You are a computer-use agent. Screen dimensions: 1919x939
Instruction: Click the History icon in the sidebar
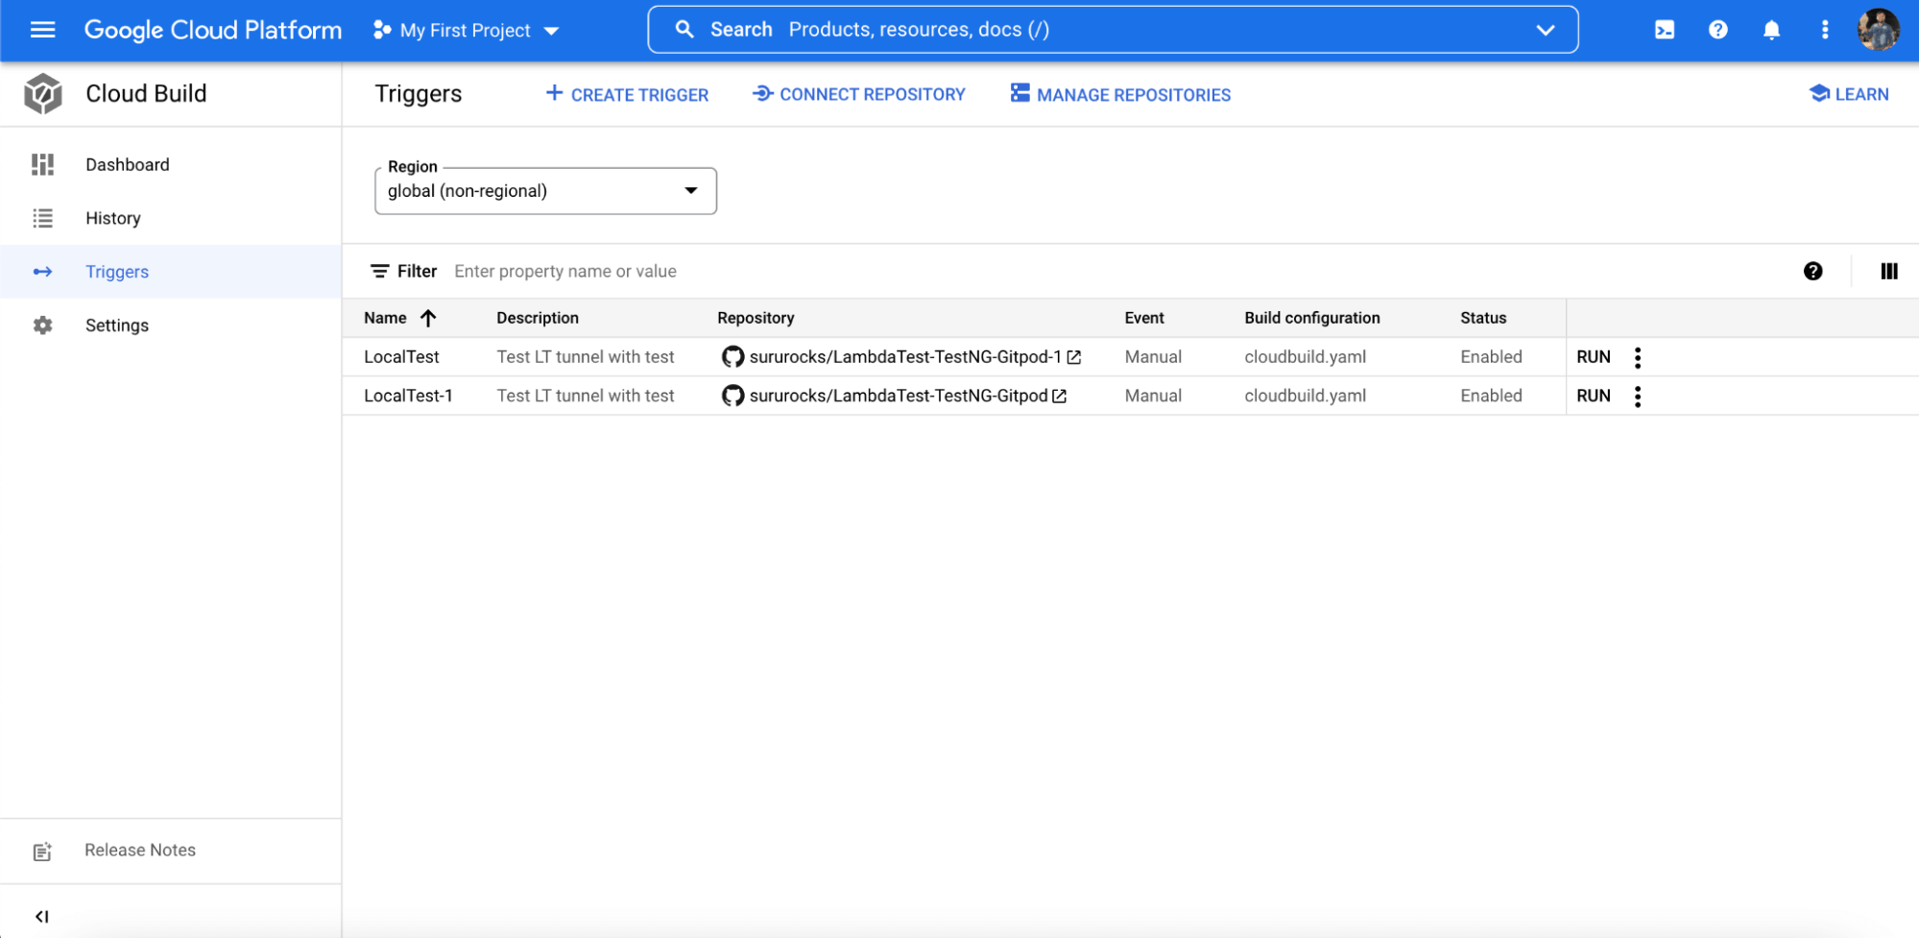[42, 218]
